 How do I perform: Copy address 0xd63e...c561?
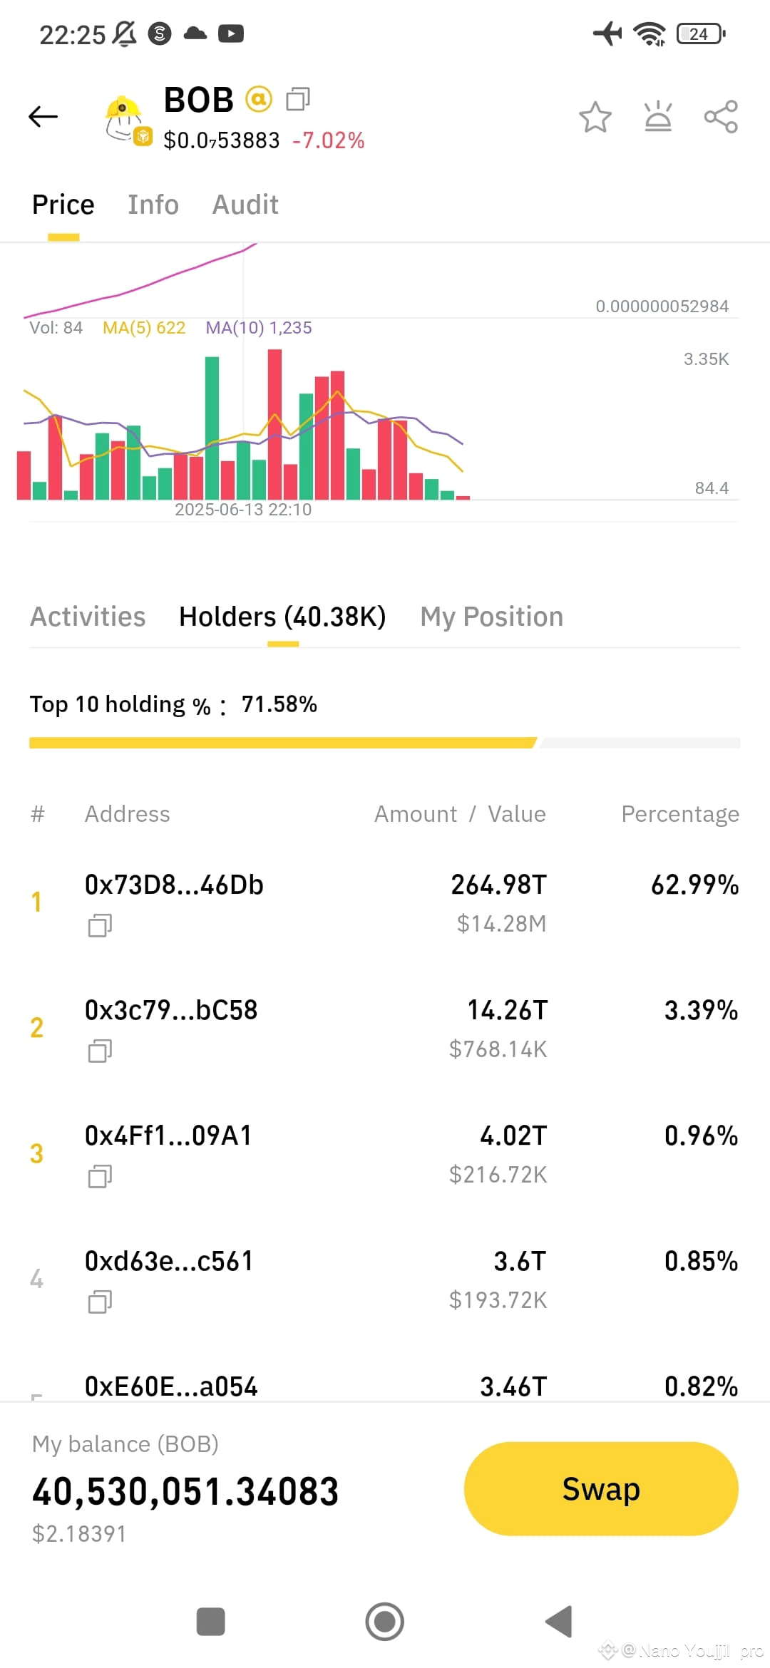pos(100,1302)
